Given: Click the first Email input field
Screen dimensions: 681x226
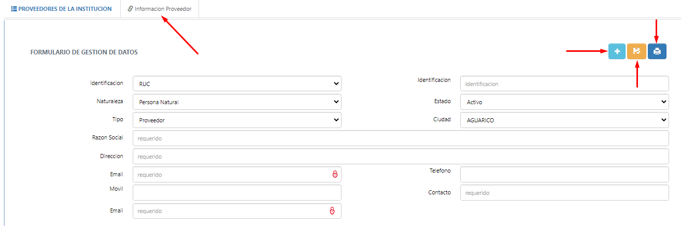Looking at the screenshot, I should pyautogui.click(x=237, y=175).
